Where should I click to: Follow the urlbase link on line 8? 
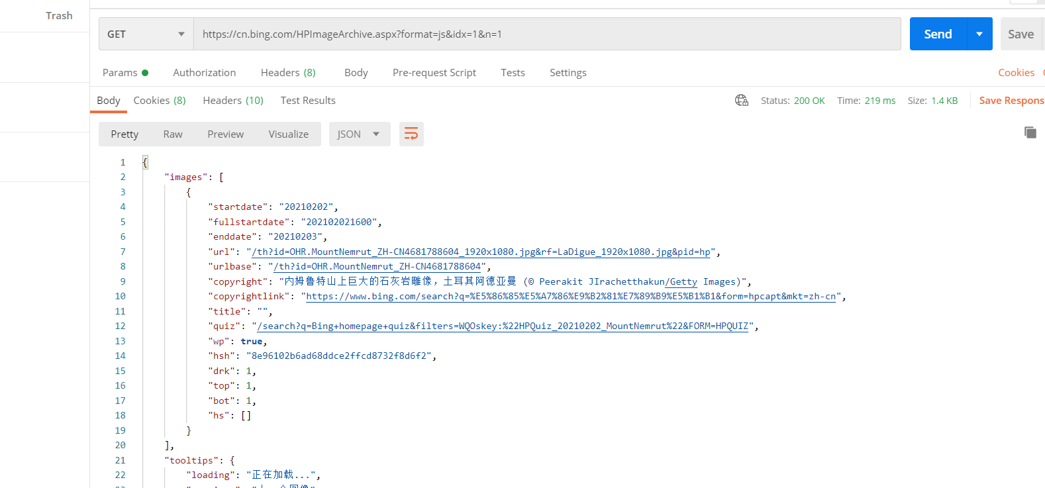[377, 267]
